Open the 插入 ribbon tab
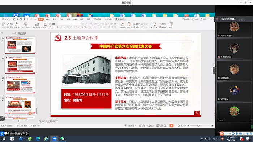The width and height of the screenshot is (253, 142). [x=48, y=19]
